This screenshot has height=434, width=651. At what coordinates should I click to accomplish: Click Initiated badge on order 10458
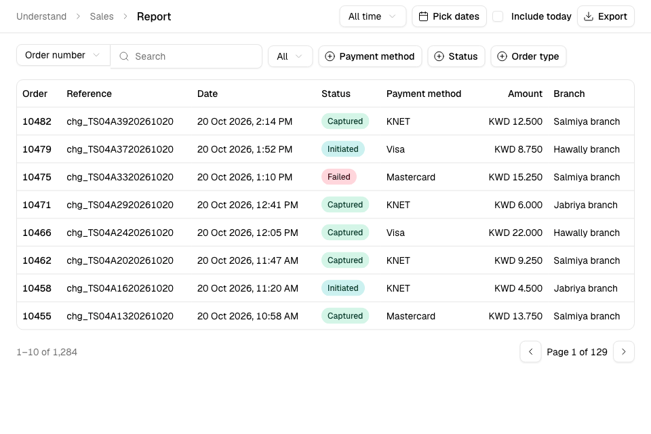pos(343,288)
